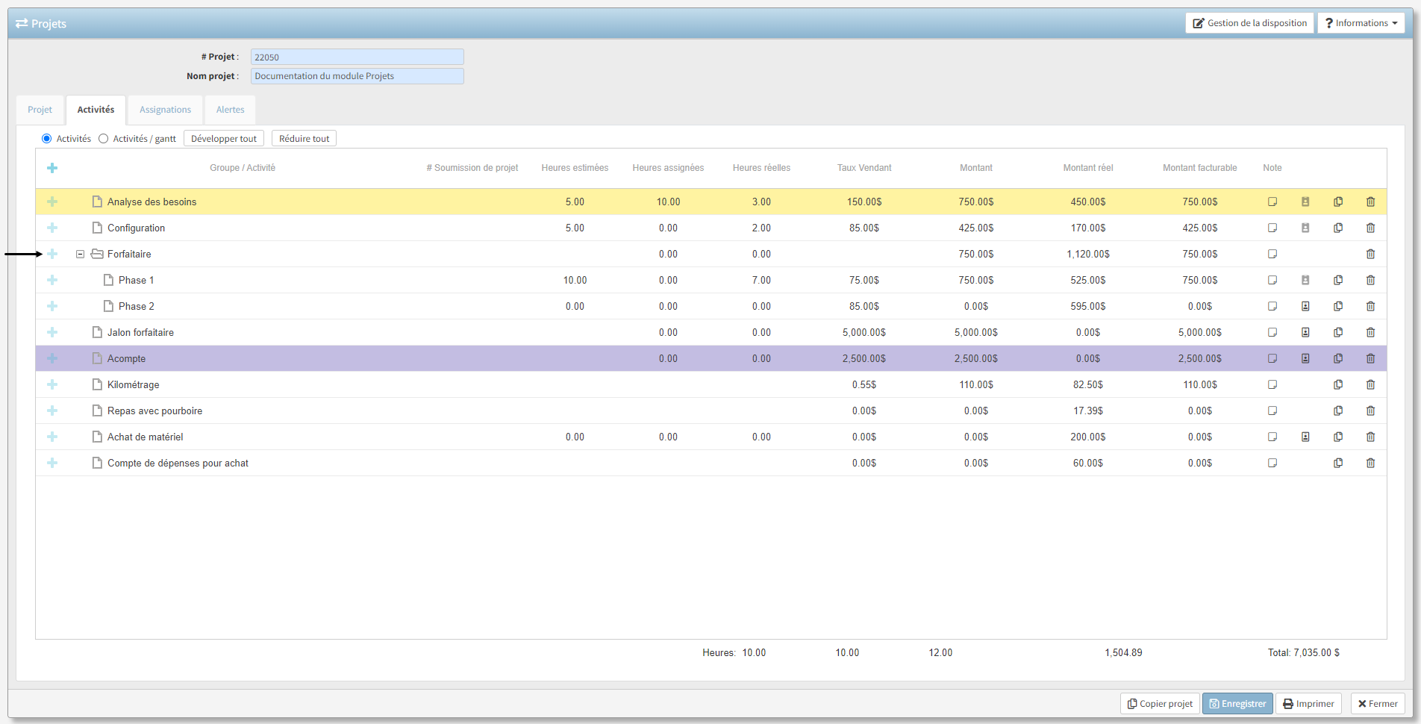Select the Activités radio button
The image size is (1421, 724).
click(47, 139)
